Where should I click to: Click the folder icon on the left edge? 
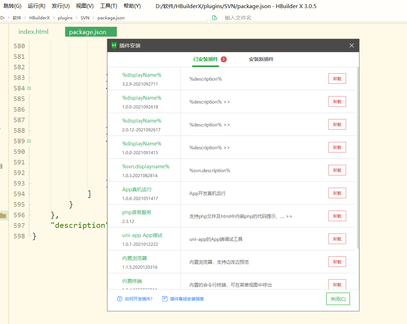coord(3,216)
